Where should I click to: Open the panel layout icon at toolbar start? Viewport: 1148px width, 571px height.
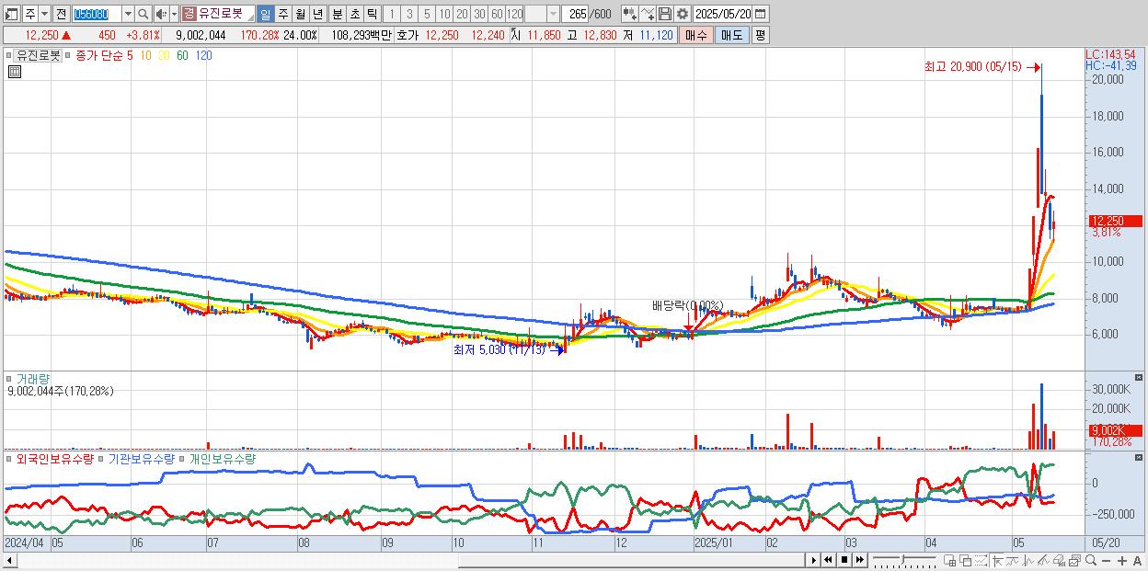[12, 14]
